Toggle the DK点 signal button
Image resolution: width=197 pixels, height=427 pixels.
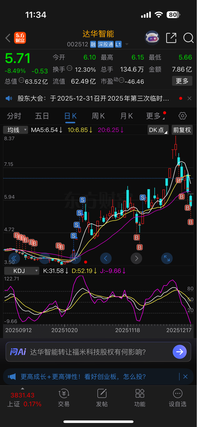158,130
